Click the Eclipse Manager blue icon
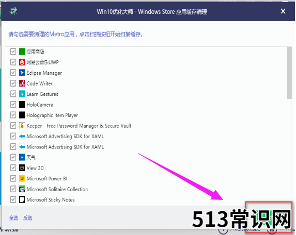 tap(22, 73)
